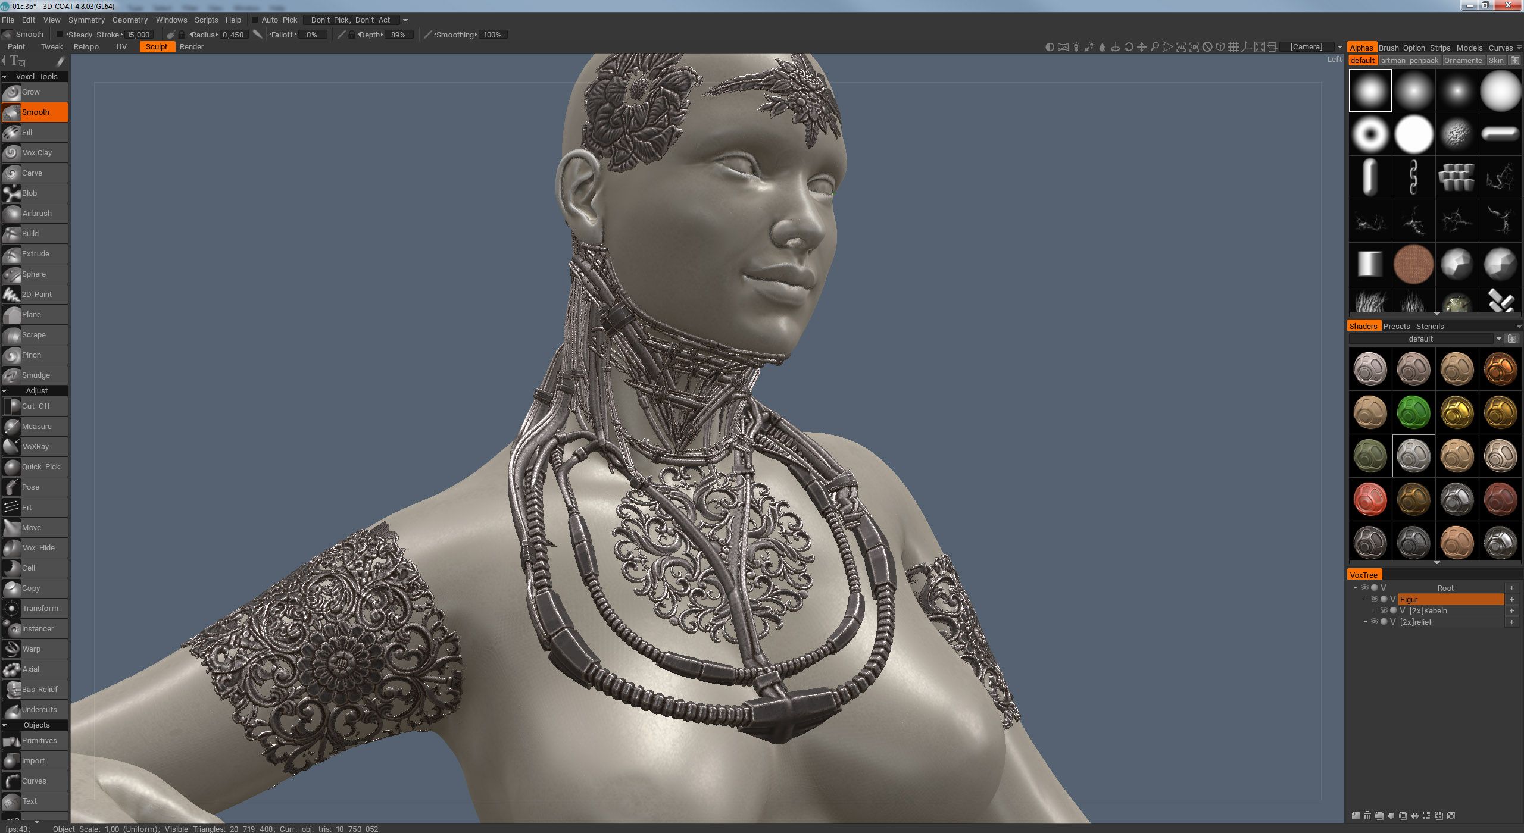Image resolution: width=1524 pixels, height=833 pixels.
Task: Select the Transform tool
Action: [35, 609]
